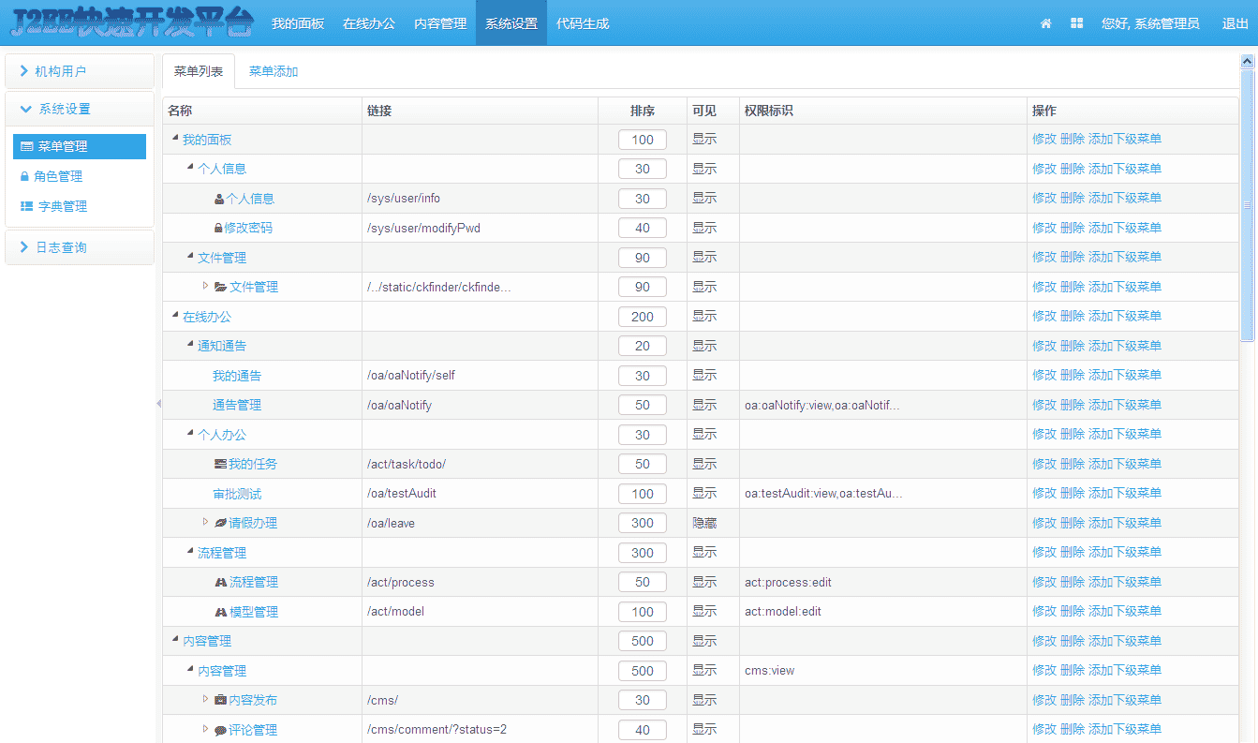Click the home icon in top bar

[x=1045, y=23]
